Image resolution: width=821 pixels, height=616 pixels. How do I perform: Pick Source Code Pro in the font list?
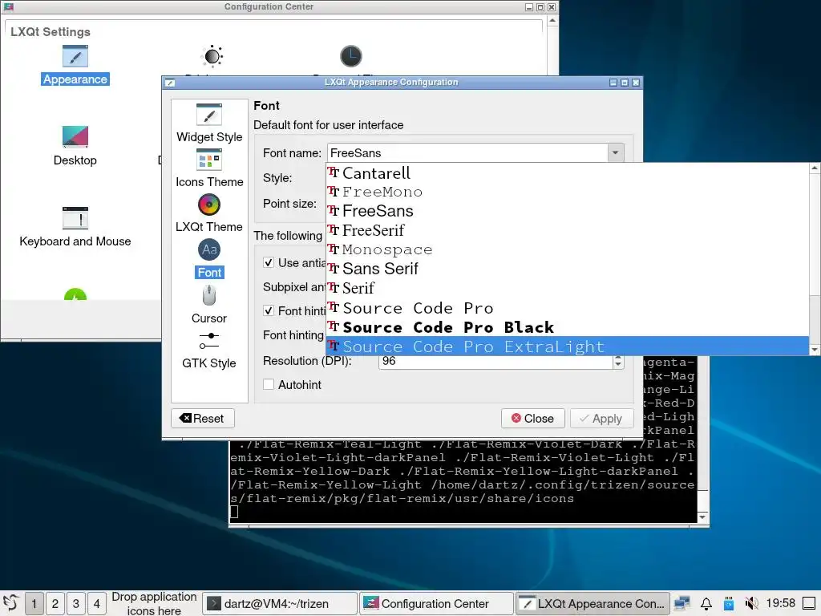[x=568, y=307]
